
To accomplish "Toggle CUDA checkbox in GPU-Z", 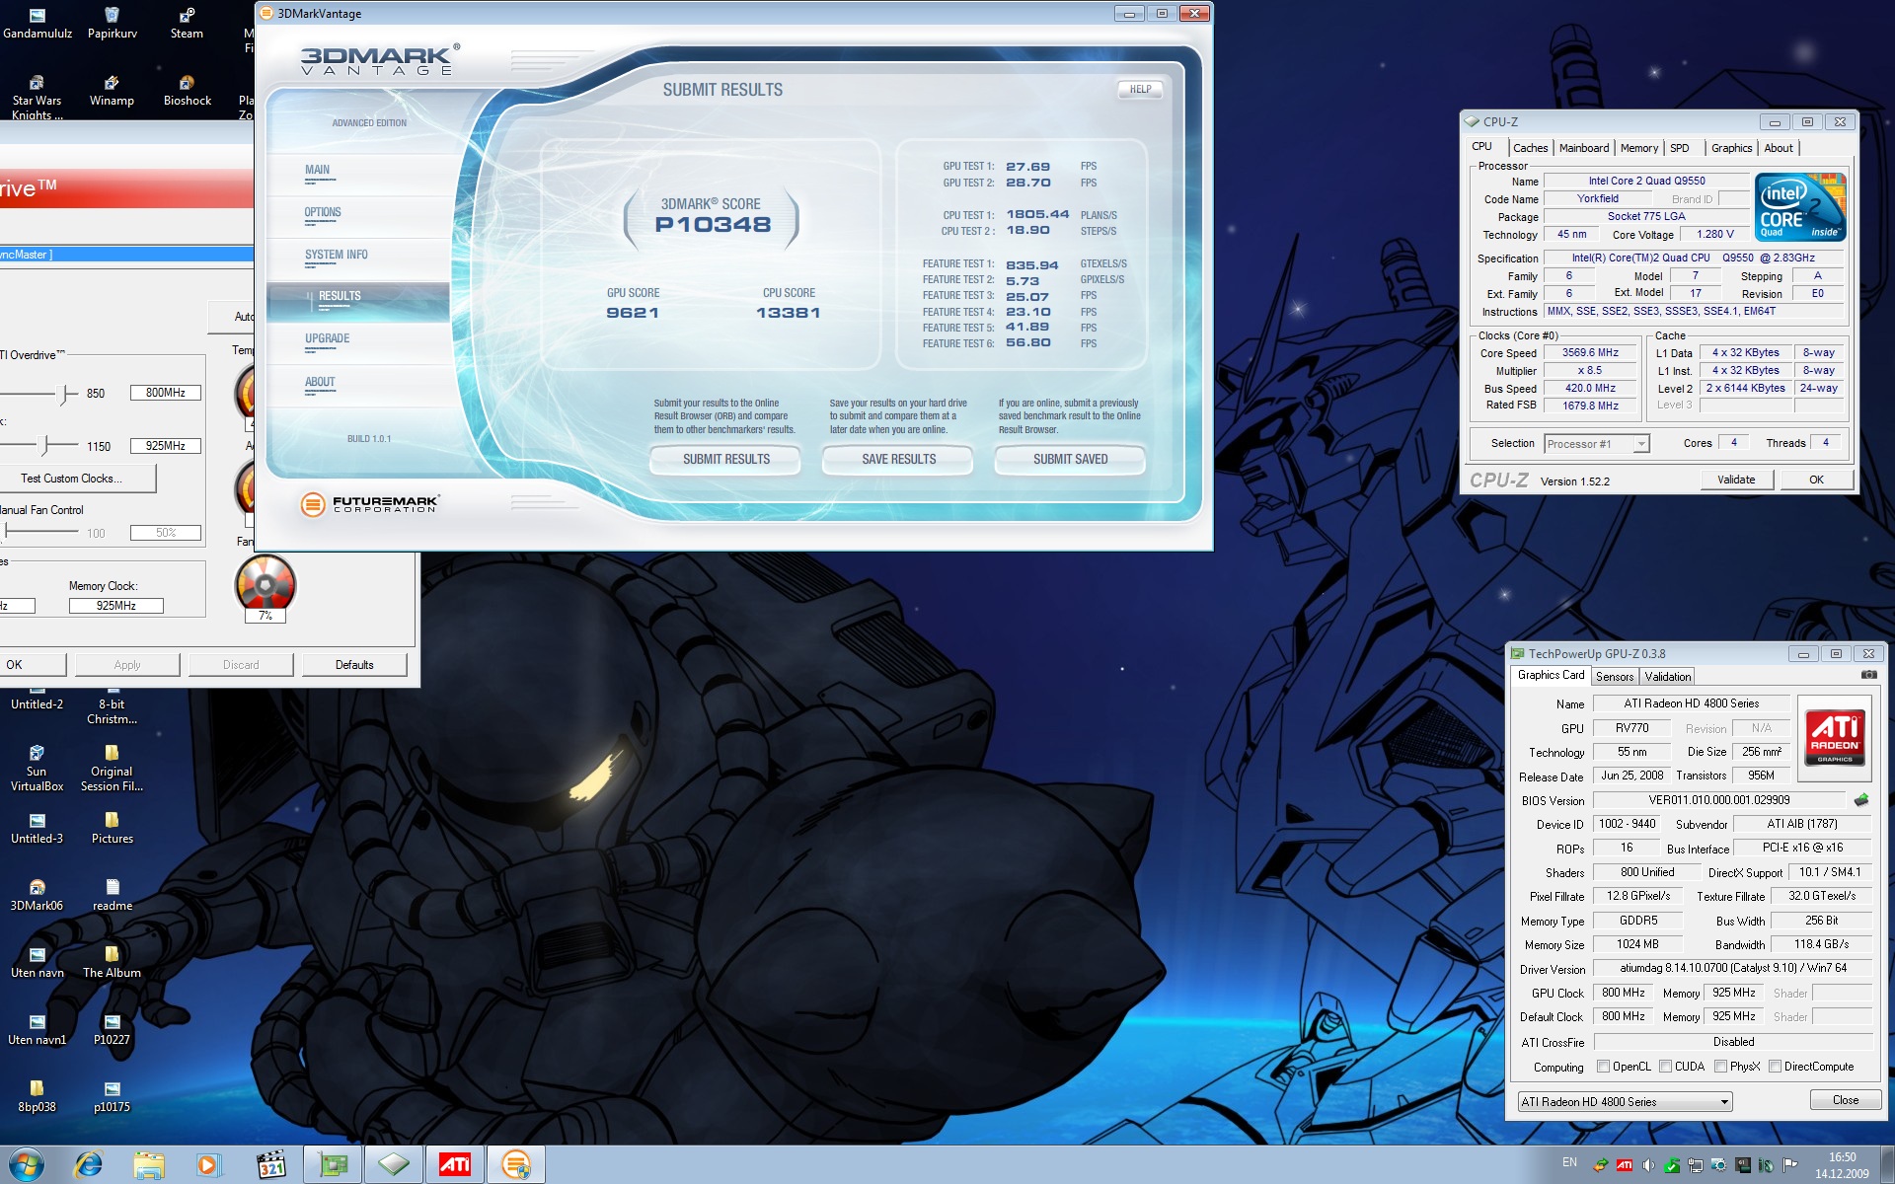I will pyautogui.click(x=1666, y=1066).
